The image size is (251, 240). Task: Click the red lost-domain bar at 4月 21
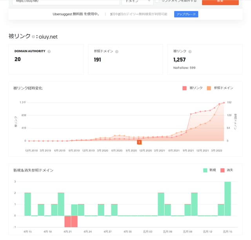pos(67,222)
